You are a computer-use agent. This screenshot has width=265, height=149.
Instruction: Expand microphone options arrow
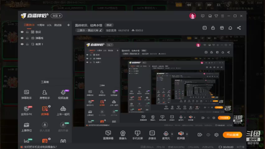[172, 134]
